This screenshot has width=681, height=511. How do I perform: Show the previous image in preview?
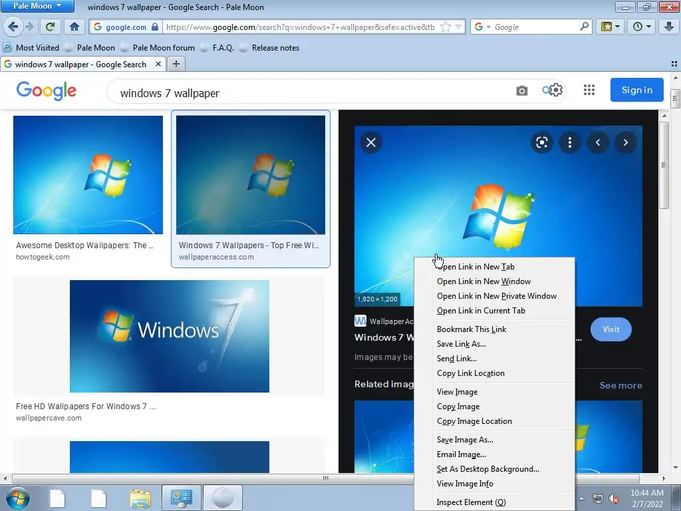pos(598,142)
